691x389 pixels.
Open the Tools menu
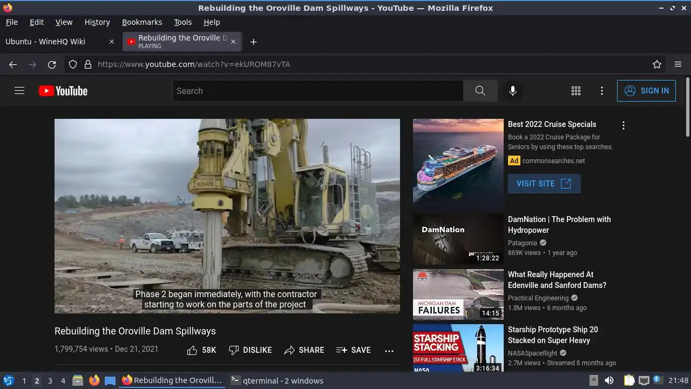pos(182,22)
